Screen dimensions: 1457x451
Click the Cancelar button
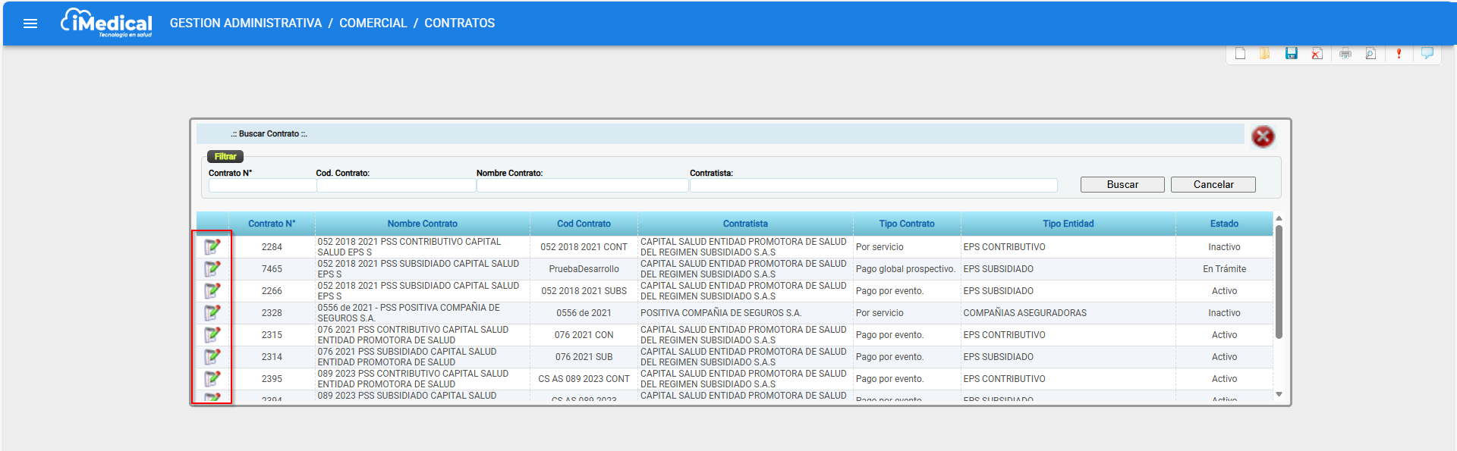1213,184
